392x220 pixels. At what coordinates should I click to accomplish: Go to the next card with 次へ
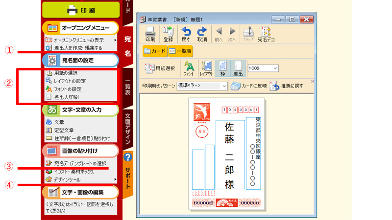pos(232,34)
